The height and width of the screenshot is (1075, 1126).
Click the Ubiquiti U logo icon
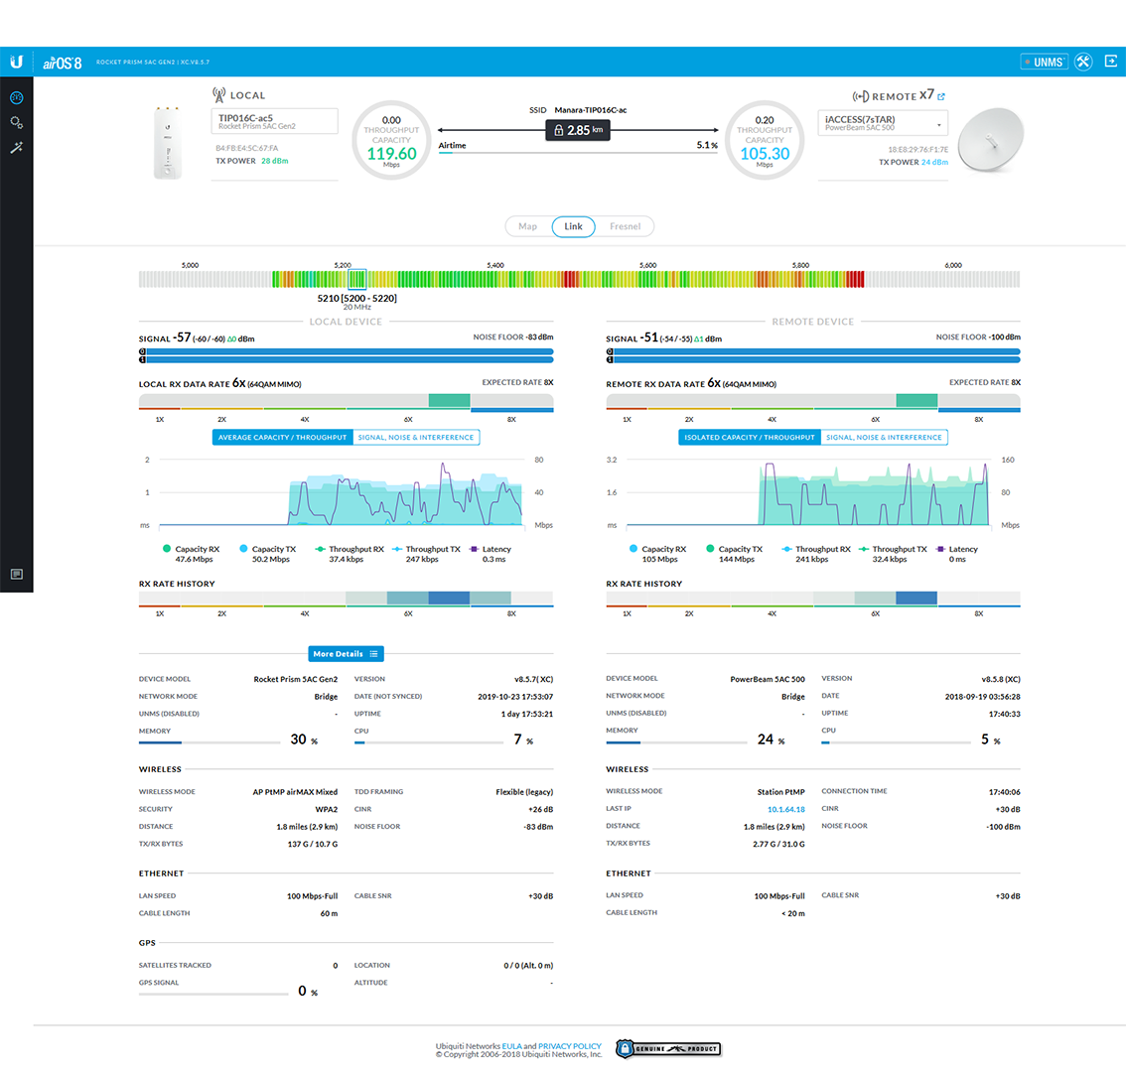16,62
